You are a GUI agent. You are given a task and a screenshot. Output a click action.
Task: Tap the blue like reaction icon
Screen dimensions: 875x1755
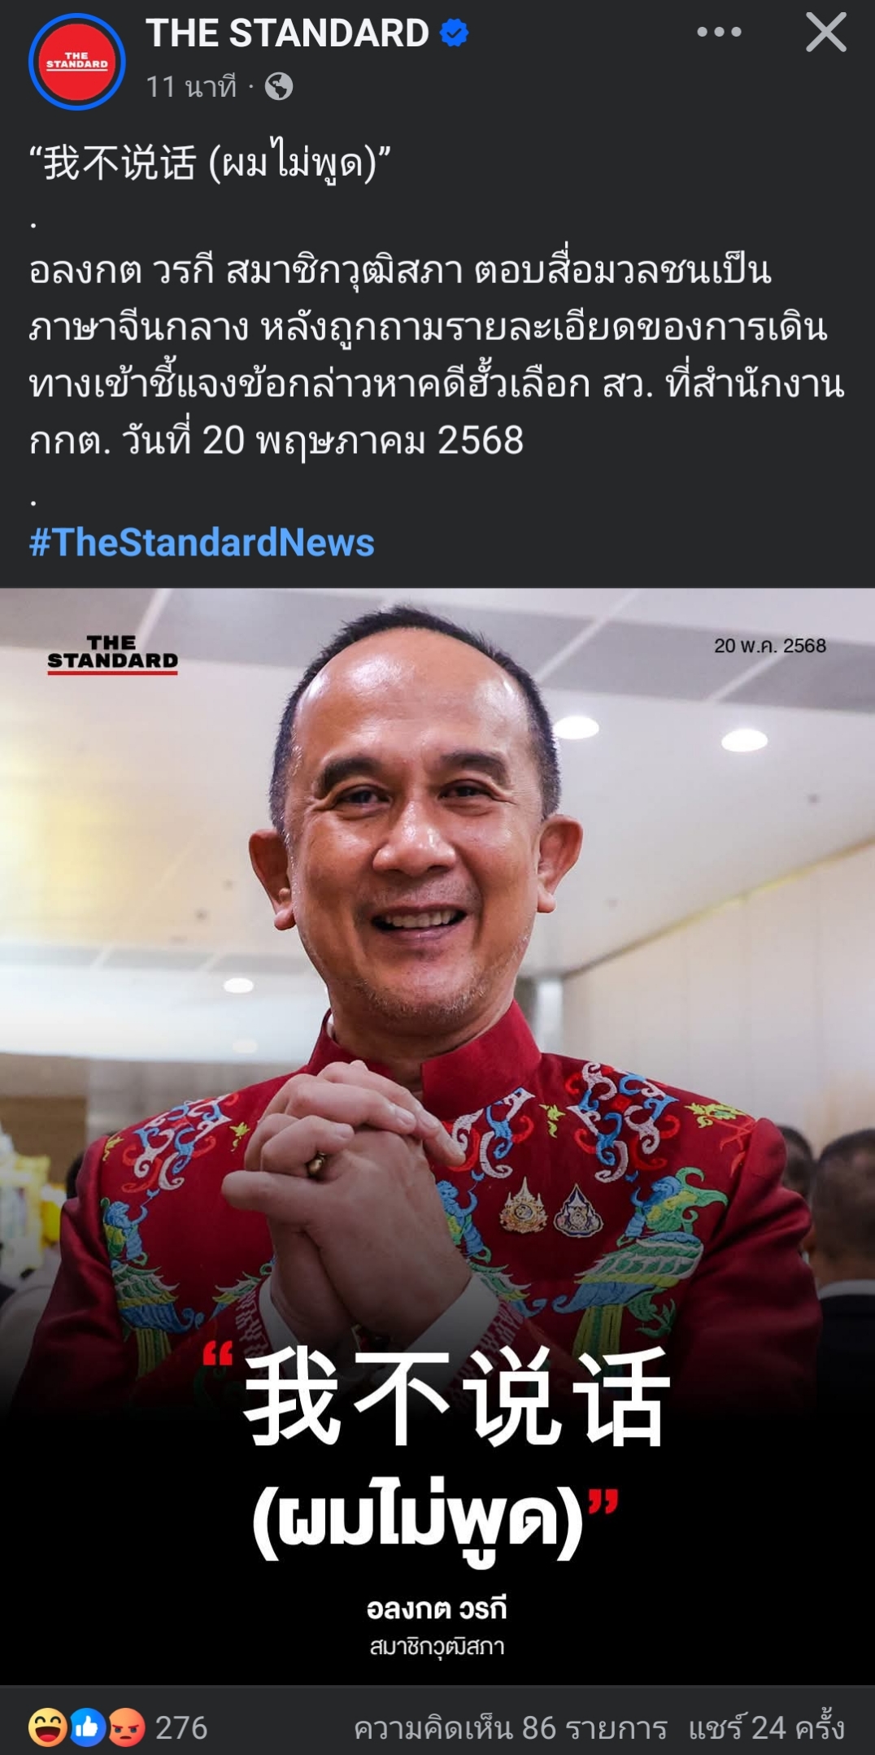click(88, 1727)
